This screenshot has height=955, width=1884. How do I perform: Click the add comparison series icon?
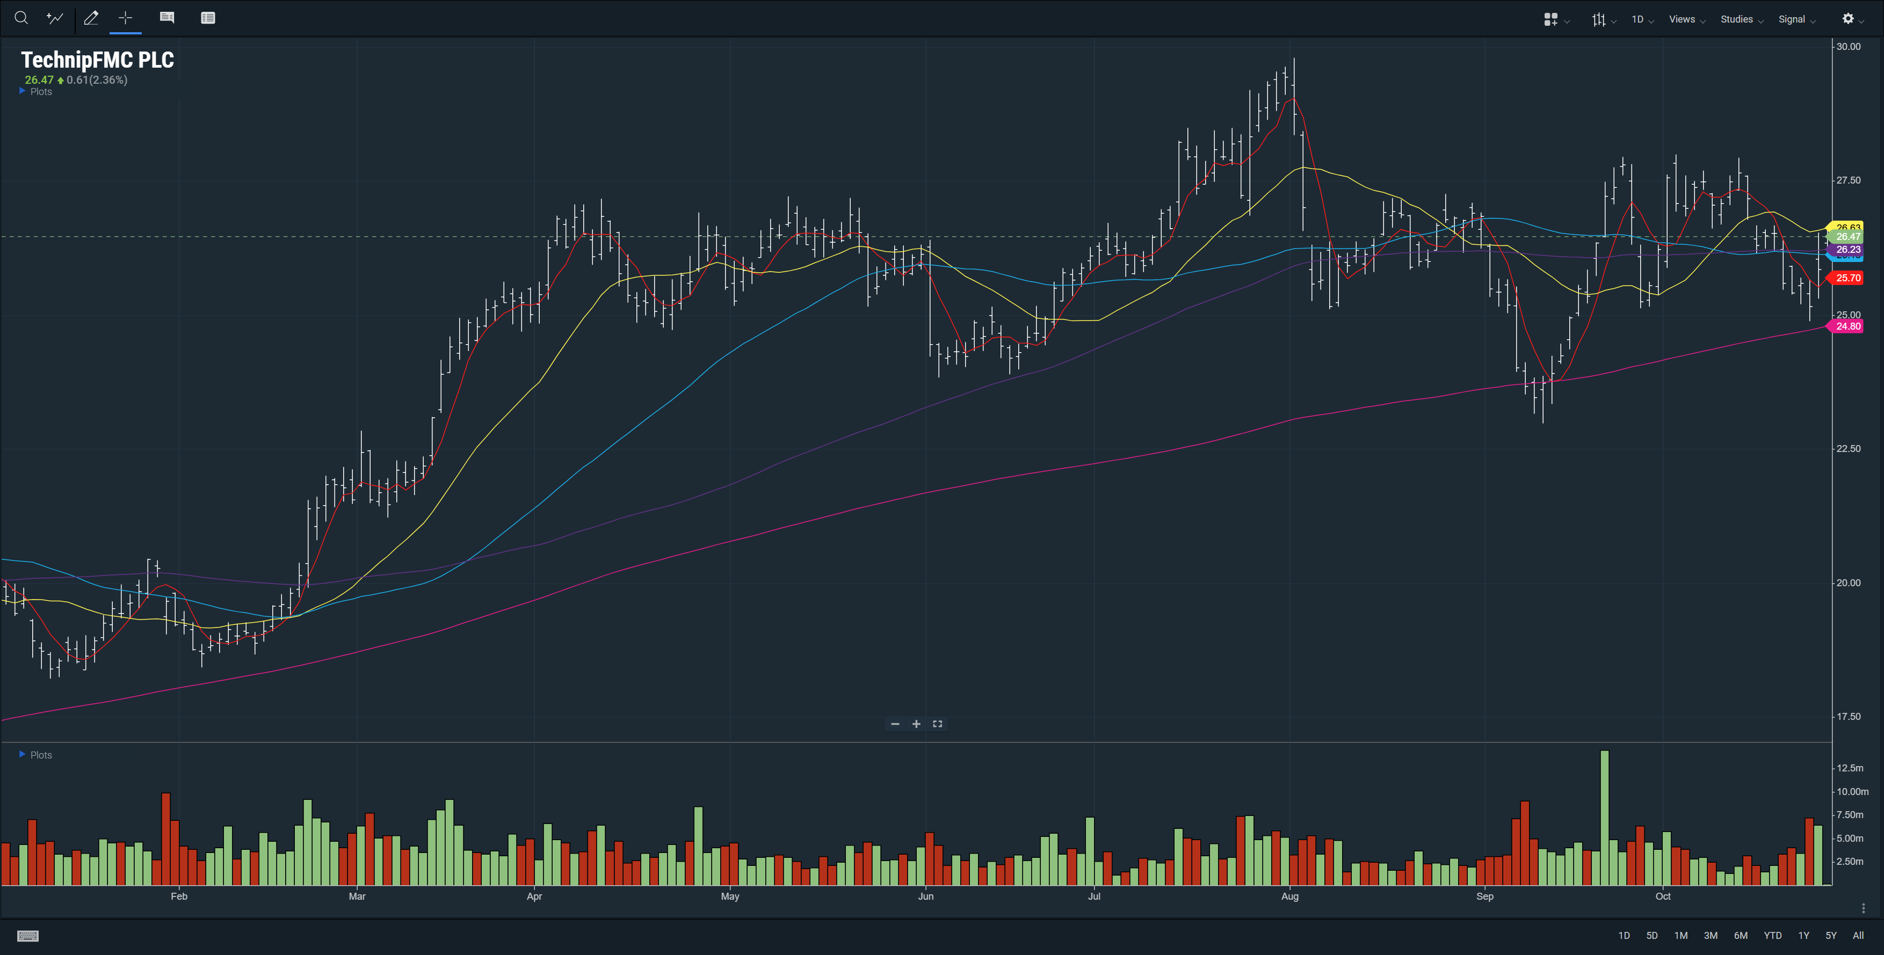tap(55, 18)
